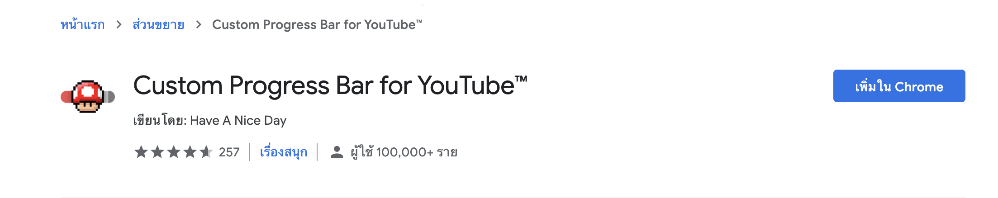Click the first rating star

click(x=141, y=152)
